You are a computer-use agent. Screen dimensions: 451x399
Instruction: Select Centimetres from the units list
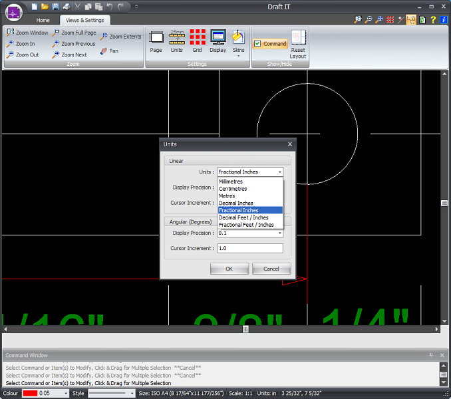coord(250,189)
